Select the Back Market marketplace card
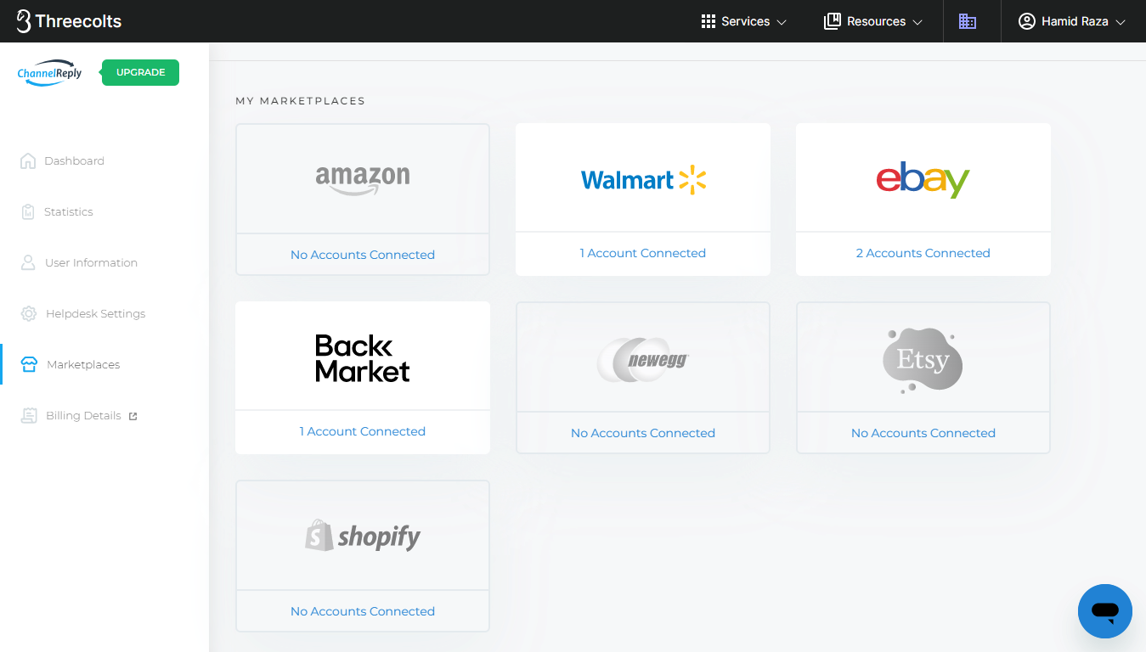Image resolution: width=1146 pixels, height=652 pixels. coord(363,357)
